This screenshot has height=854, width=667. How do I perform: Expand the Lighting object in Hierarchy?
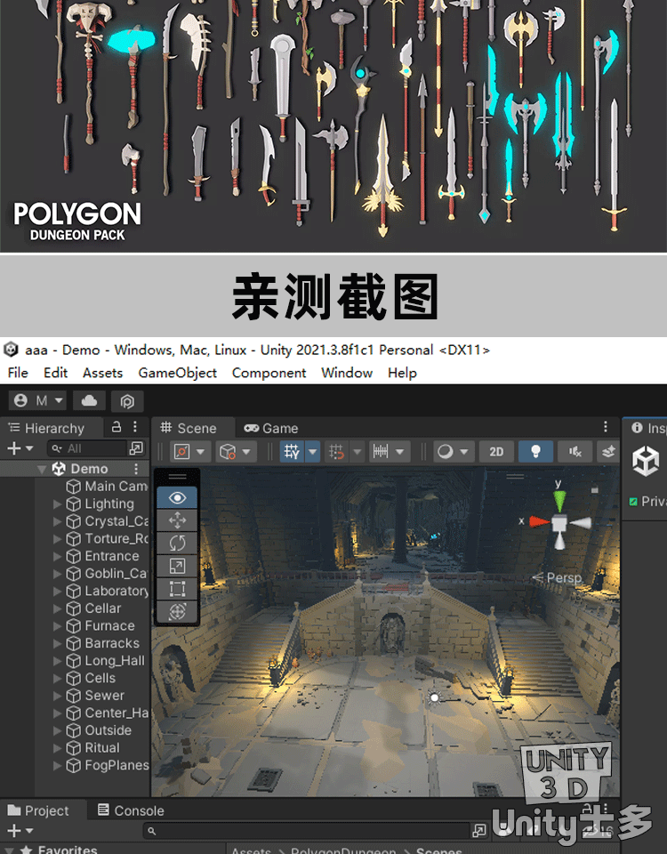pyautogui.click(x=58, y=504)
